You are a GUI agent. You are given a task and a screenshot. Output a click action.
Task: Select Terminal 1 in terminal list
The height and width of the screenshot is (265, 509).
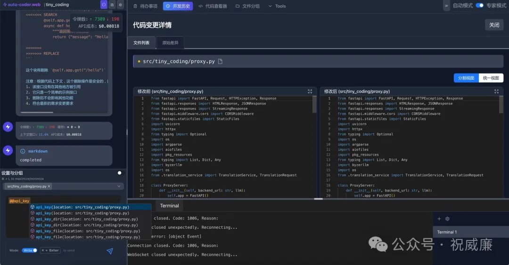(471, 232)
